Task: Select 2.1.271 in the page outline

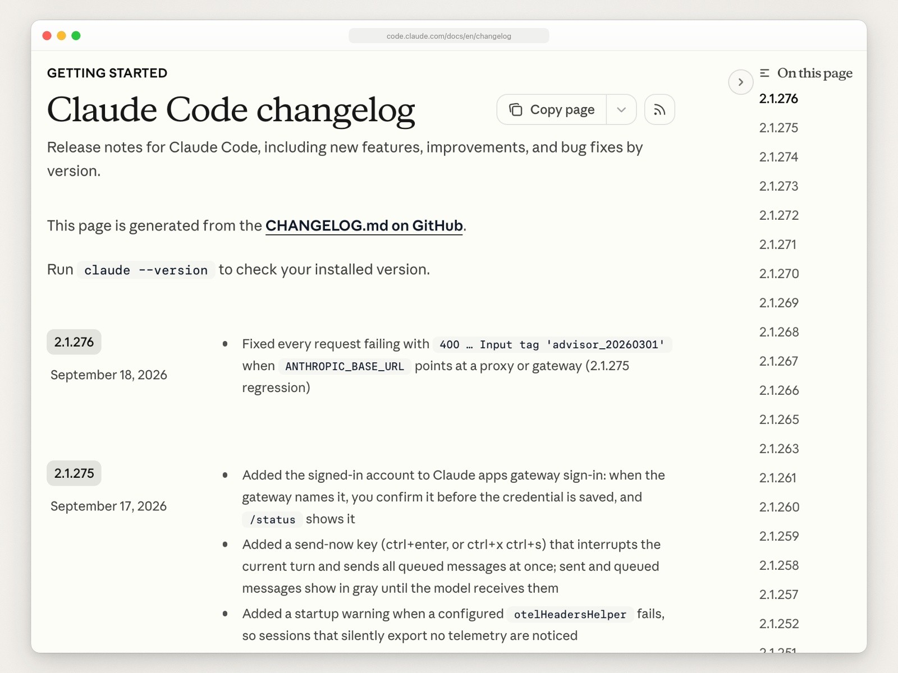Action: point(778,245)
